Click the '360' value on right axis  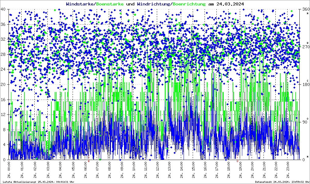[x=305, y=9]
